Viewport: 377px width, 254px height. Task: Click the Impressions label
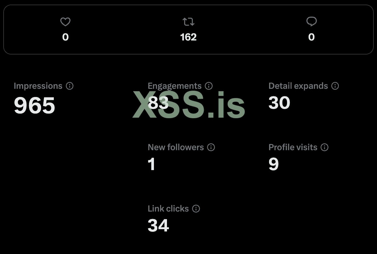coord(38,86)
